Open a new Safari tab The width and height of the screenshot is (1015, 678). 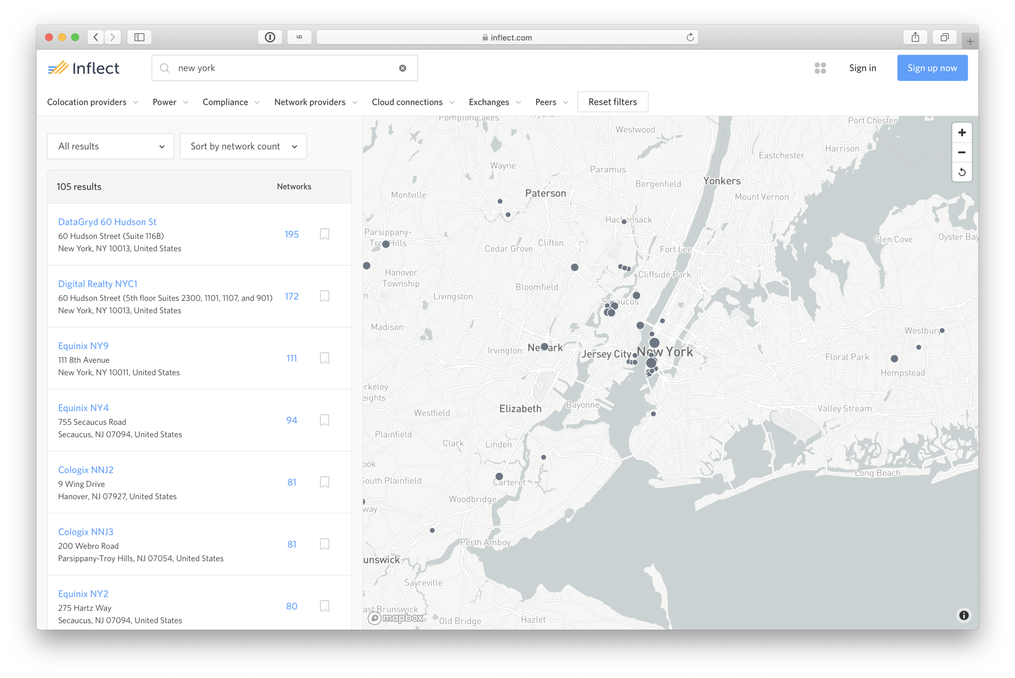point(970,41)
